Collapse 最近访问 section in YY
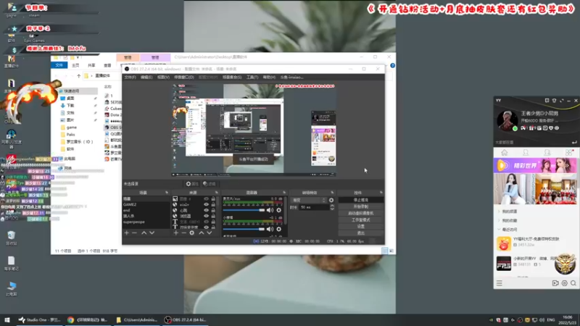Viewport: 580px width, 326px height. (499, 230)
